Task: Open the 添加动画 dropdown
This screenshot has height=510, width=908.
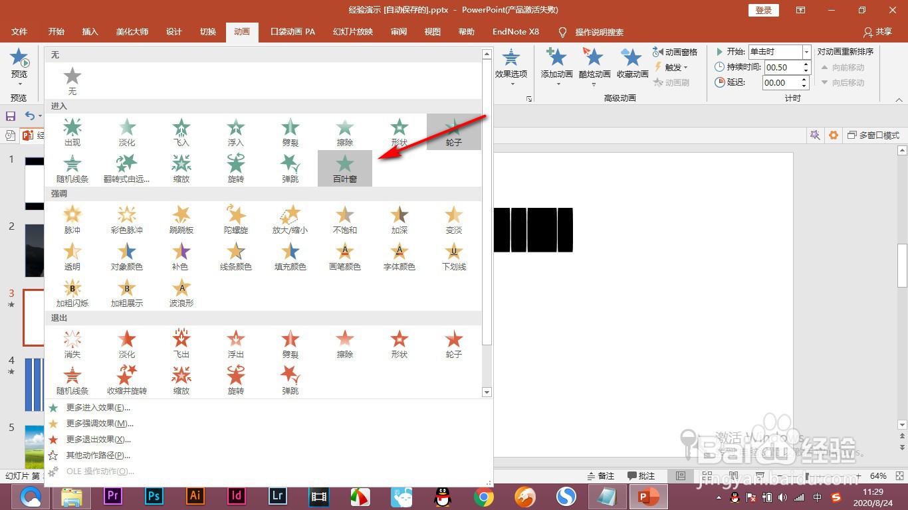Action: point(557,66)
